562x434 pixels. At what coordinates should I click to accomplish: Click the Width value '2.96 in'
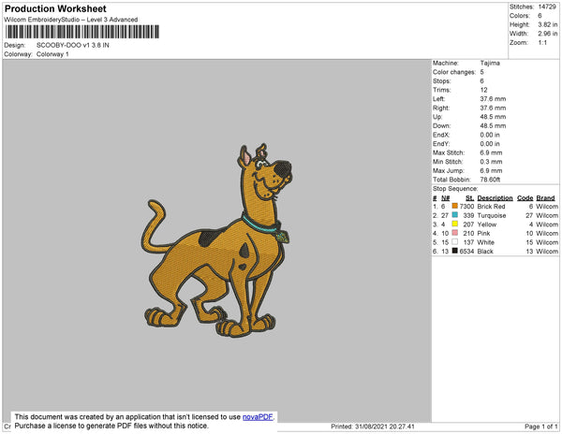(x=548, y=34)
